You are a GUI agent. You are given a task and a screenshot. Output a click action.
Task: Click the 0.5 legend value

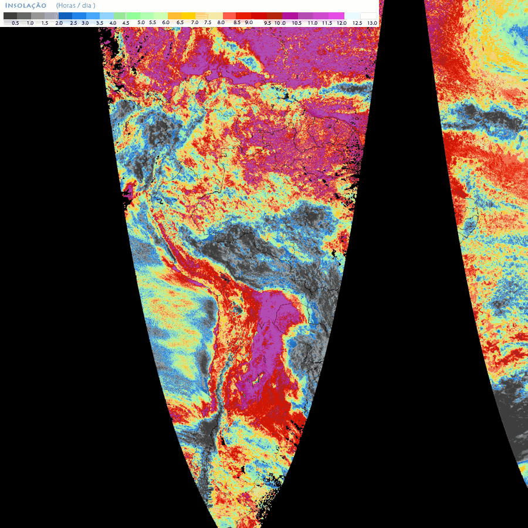(15, 23)
